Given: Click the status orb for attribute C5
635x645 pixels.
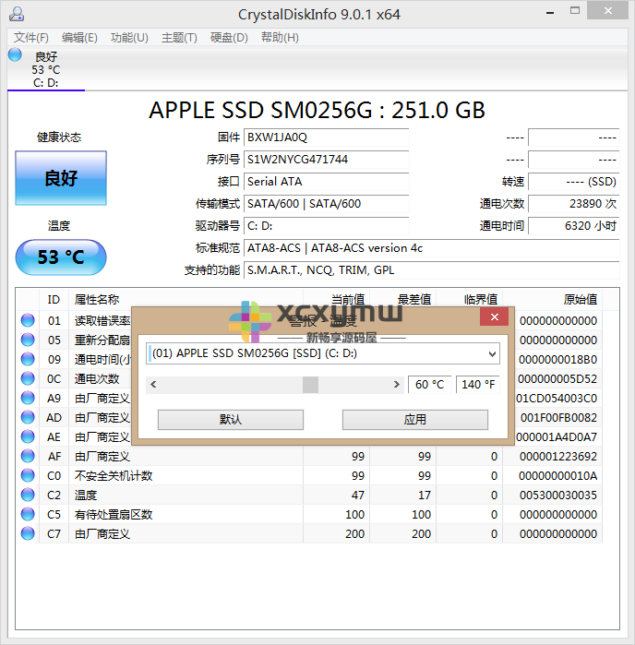Looking at the screenshot, I should pos(28,514).
